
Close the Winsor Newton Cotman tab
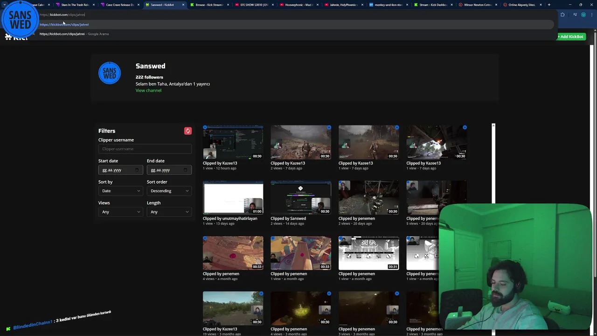tap(496, 5)
